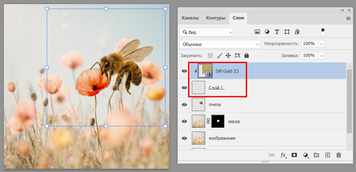This screenshot has width=356, height=172.
Task: Create a new group folder icon
Action: tap(316, 155)
